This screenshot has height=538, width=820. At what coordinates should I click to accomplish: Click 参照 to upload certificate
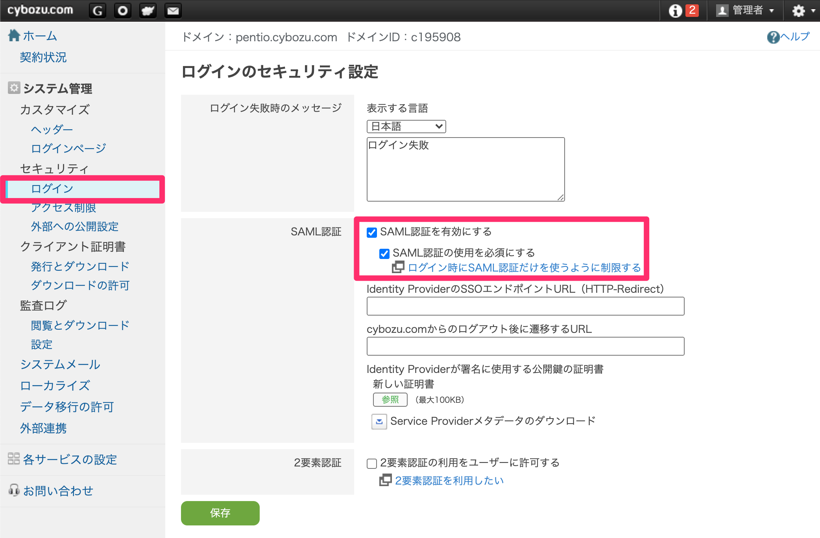coord(390,400)
